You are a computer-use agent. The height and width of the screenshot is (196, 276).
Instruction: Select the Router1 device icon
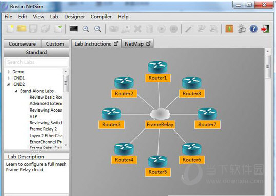point(157,67)
